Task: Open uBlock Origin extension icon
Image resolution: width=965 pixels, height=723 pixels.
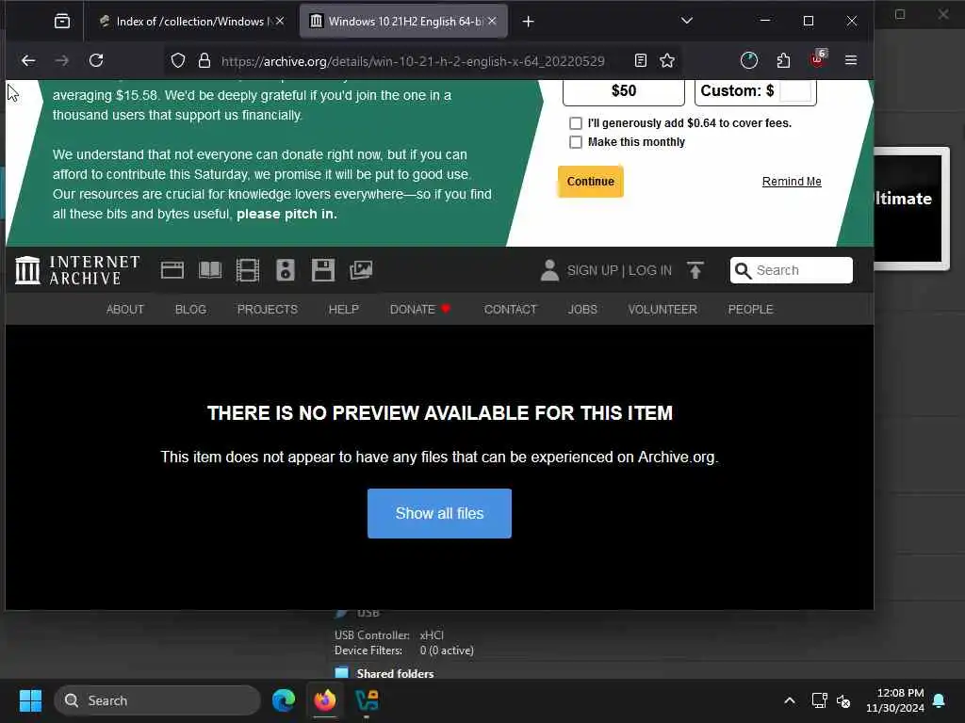Action: tap(818, 59)
